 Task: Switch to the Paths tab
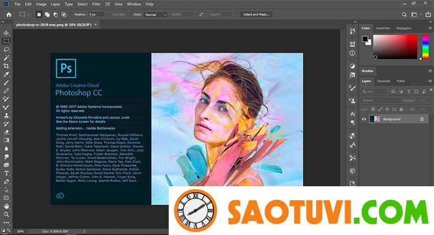(x=401, y=81)
